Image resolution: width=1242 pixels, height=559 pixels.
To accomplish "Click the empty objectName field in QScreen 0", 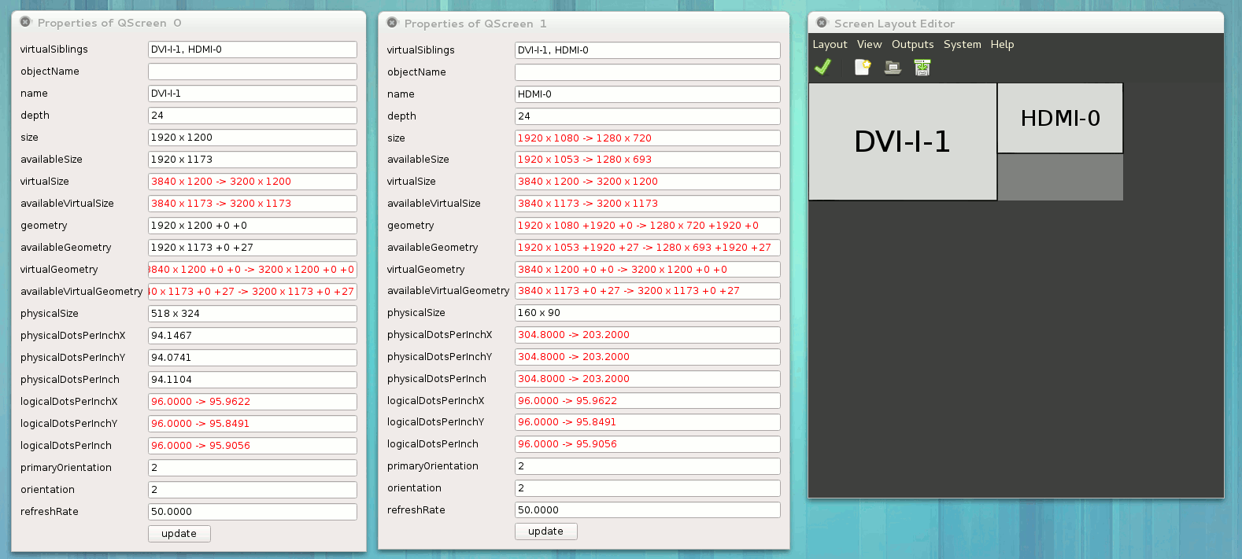I will (x=252, y=72).
